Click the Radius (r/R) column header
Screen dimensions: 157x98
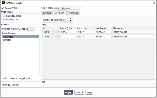[x=66, y=28]
